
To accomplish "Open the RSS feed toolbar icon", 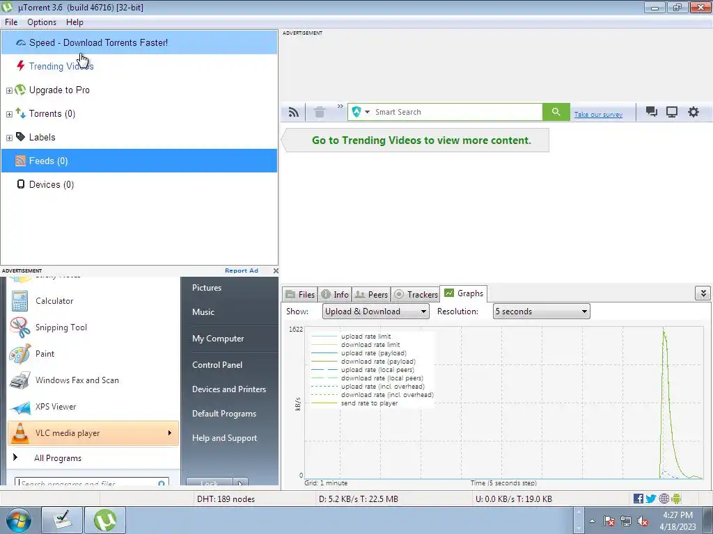I will pyautogui.click(x=294, y=112).
